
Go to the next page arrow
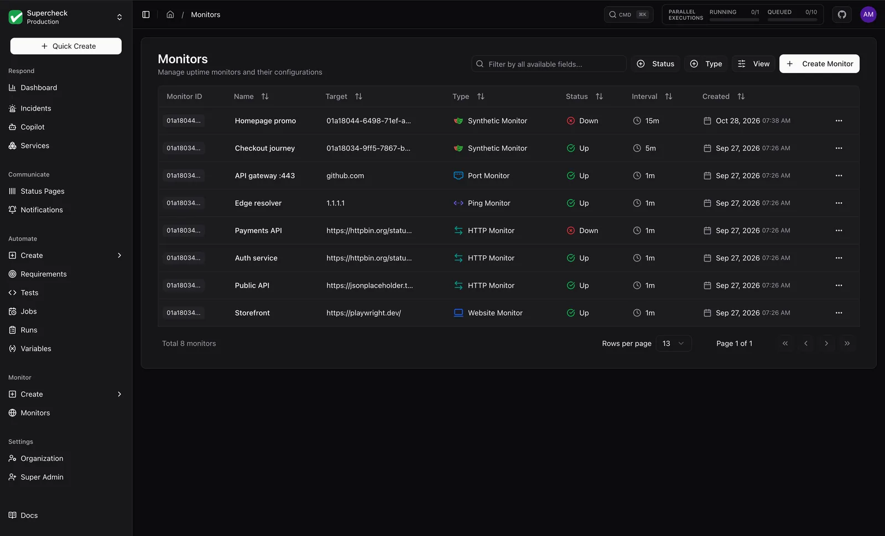click(x=826, y=344)
